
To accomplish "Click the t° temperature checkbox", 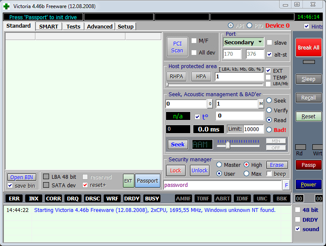I will pos(197,117).
